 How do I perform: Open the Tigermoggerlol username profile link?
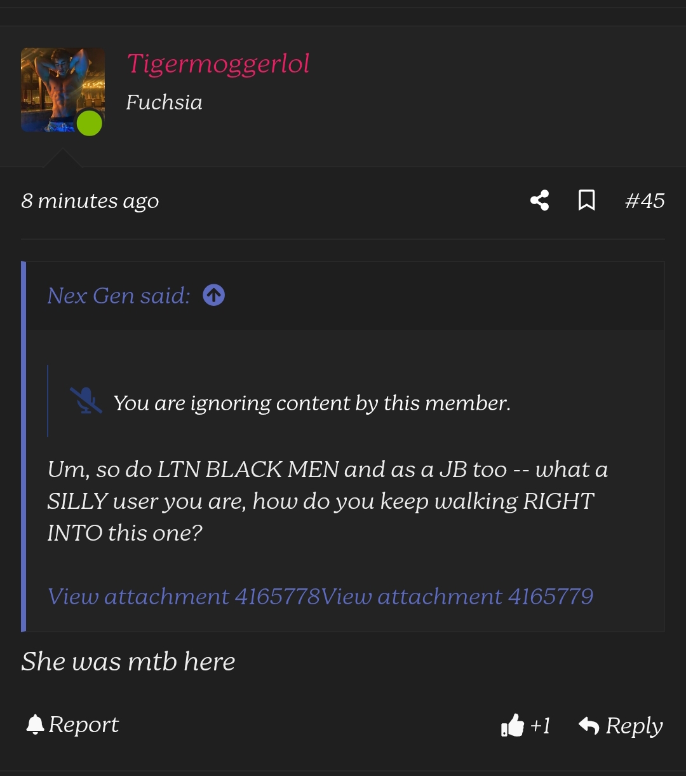pos(219,64)
